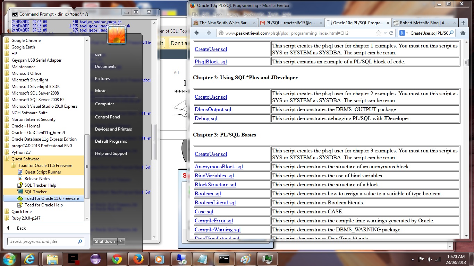
Task: Switch to The New South Wales Bar tab
Action: (x=224, y=23)
